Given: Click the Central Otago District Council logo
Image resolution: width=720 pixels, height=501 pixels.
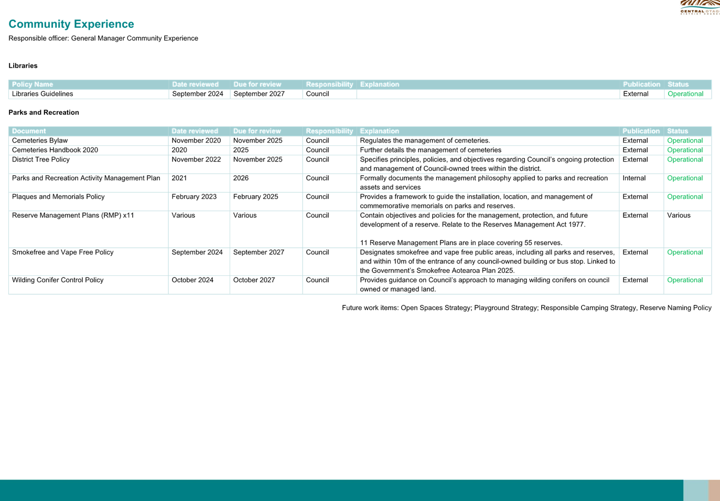Looking at the screenshot, I should pyautogui.click(x=700, y=7).
